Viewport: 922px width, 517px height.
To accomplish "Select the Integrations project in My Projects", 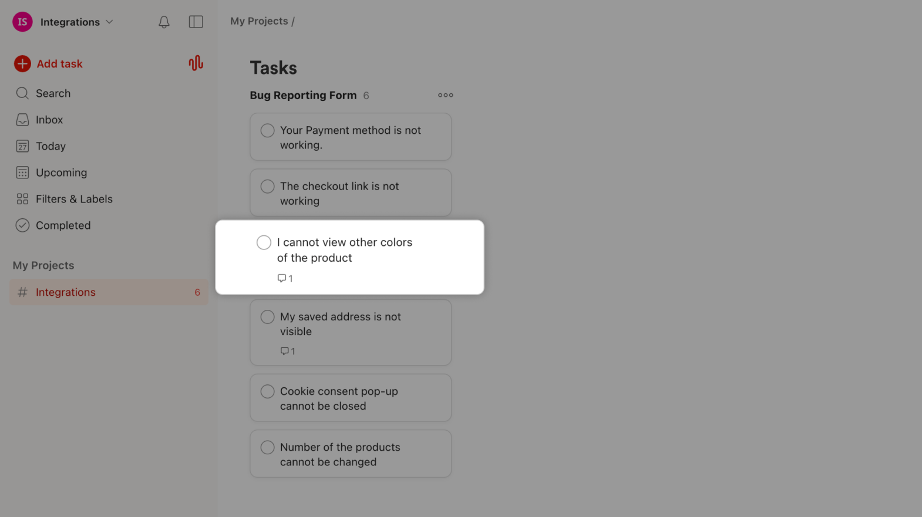I will click(x=65, y=292).
